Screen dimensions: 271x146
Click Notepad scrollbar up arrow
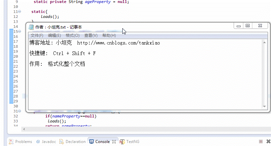pos(264,42)
